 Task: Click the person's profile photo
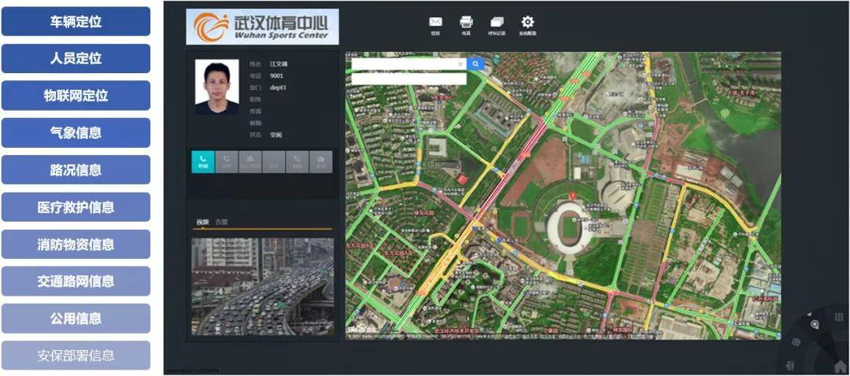(217, 87)
